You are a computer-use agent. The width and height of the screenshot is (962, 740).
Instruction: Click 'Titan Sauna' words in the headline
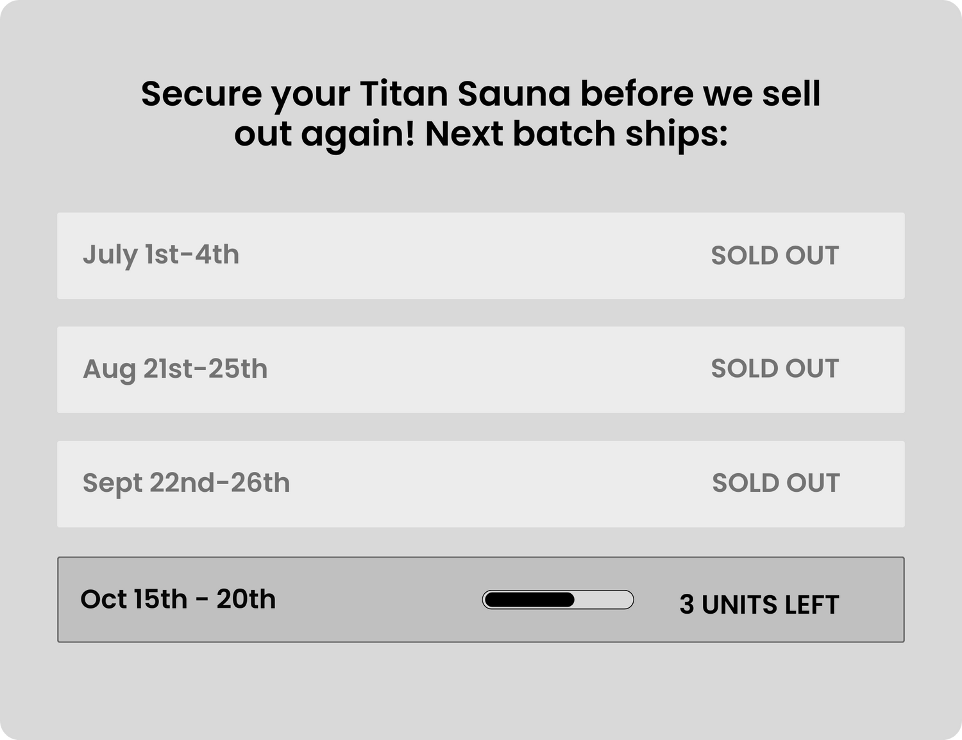pos(465,94)
